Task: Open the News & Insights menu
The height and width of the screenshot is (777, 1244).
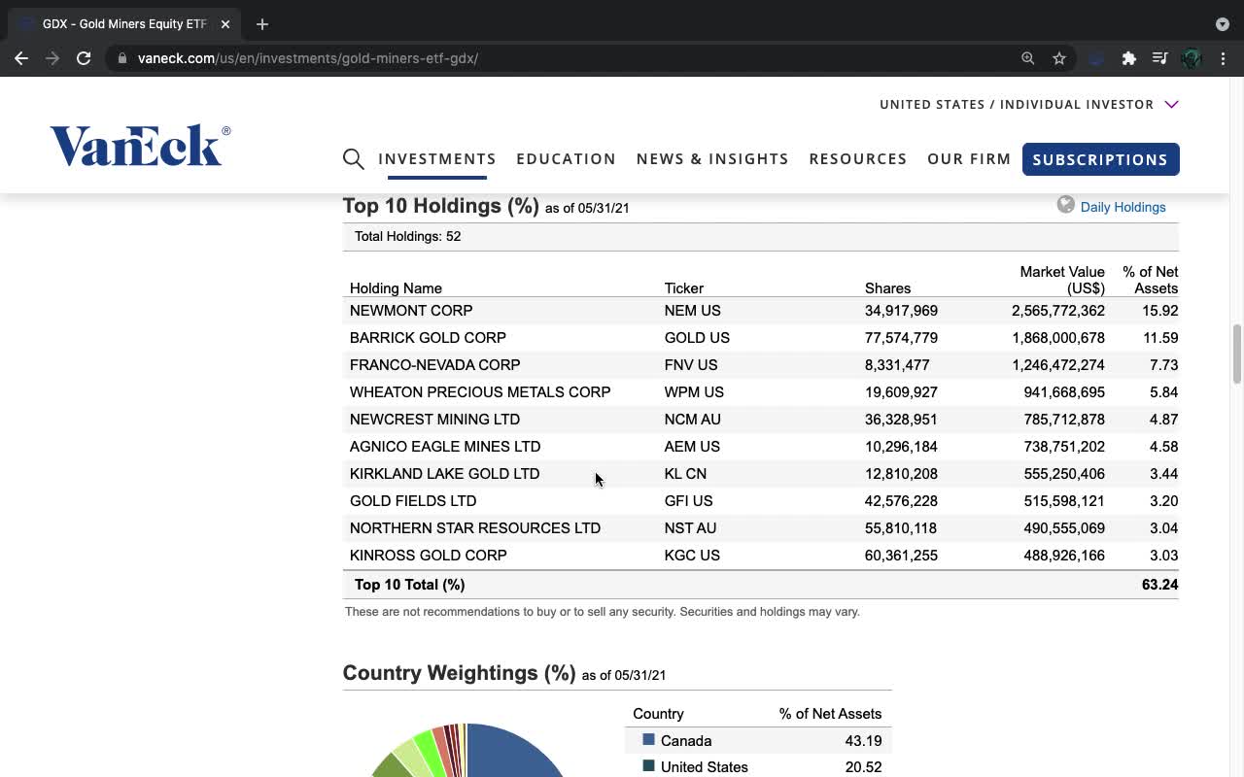Action: (x=712, y=159)
